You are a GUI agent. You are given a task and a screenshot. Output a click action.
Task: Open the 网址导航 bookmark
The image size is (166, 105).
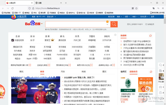pyautogui.click(x=6, y=13)
